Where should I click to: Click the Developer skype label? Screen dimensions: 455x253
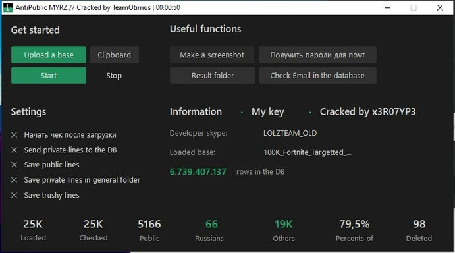(198, 133)
